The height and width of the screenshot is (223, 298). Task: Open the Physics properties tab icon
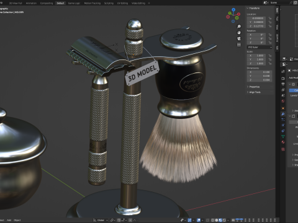pyautogui.click(x=283, y=125)
